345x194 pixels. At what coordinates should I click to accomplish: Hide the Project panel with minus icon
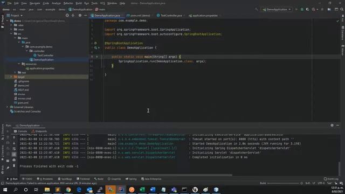(85, 16)
